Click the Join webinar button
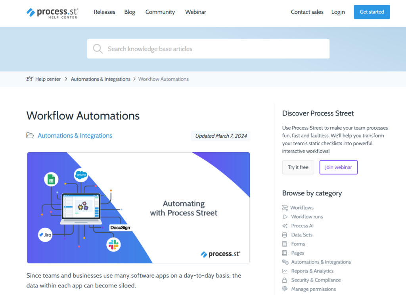This screenshot has width=406, height=295. [x=338, y=167]
